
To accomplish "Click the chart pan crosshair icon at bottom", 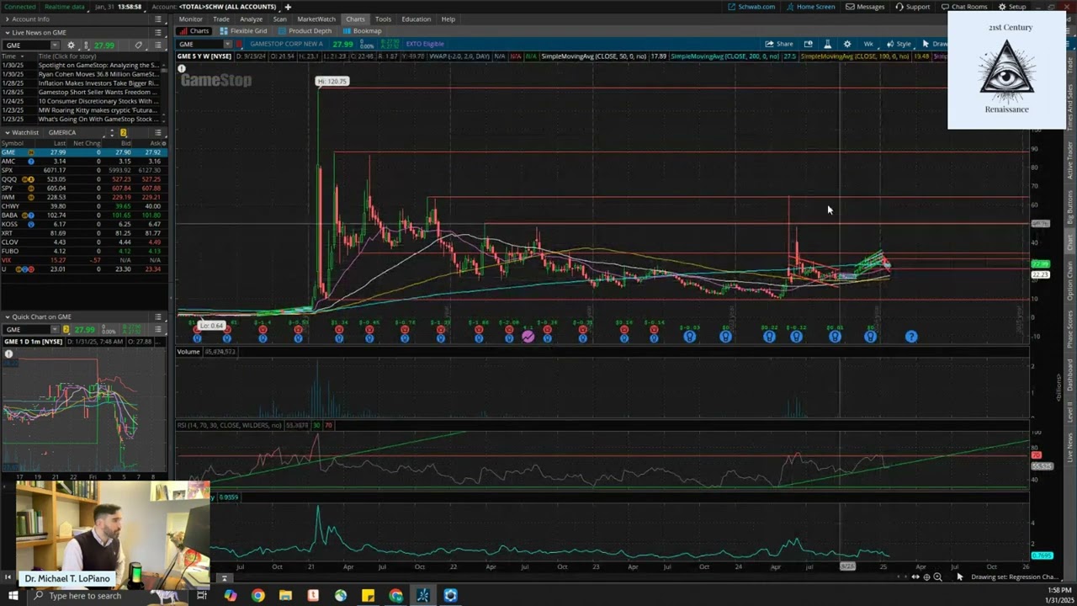I will [x=926, y=577].
